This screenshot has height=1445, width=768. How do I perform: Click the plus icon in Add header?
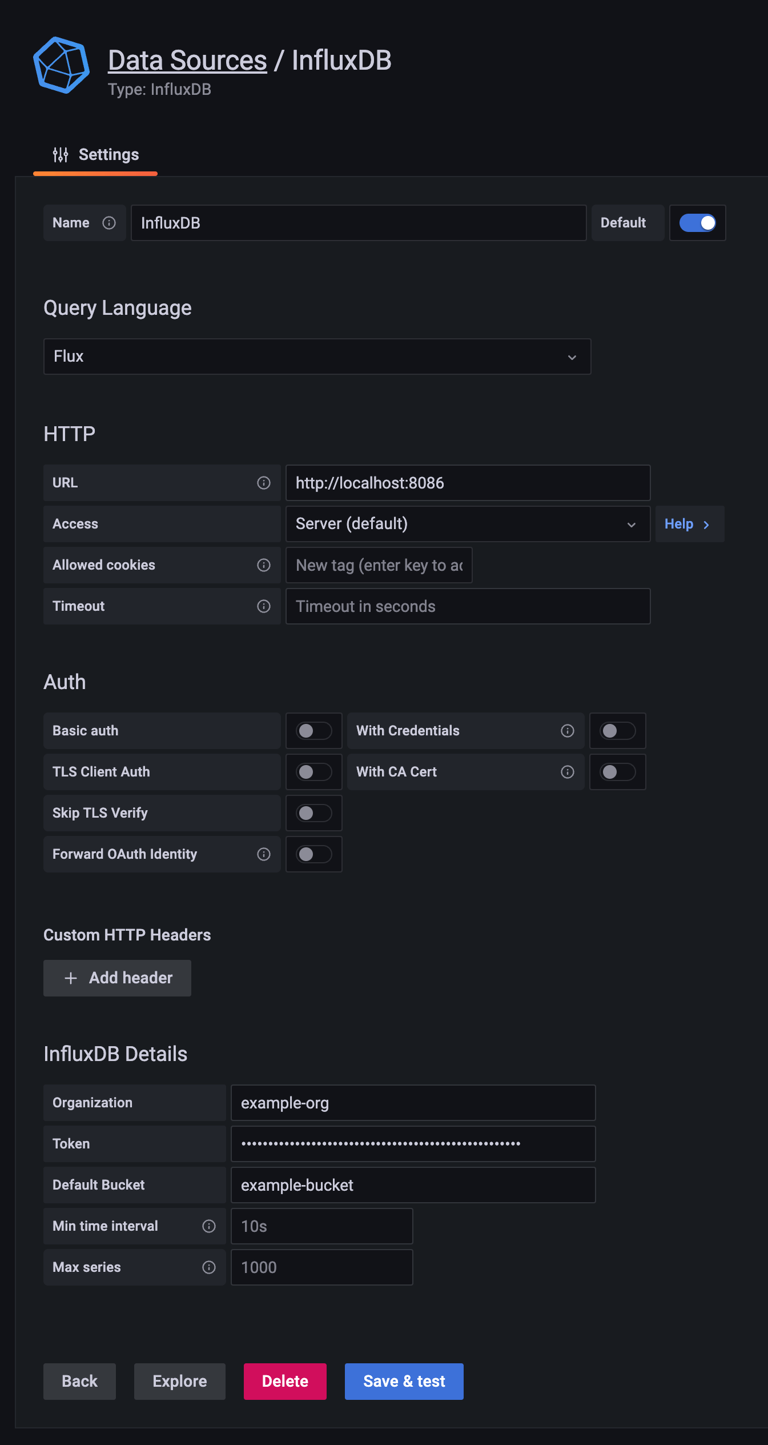pos(71,978)
